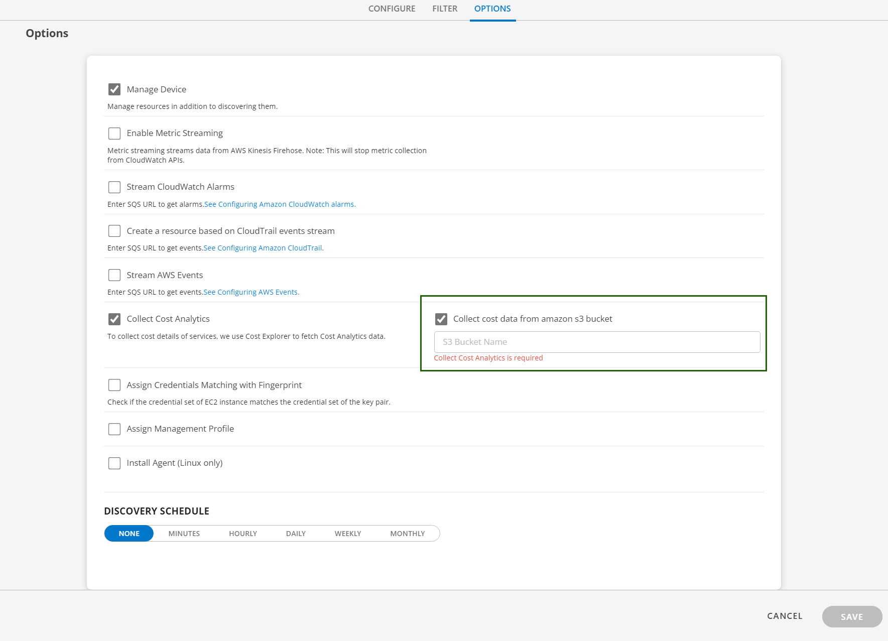Click the Cost Explorer description text
Image resolution: width=888 pixels, height=641 pixels.
click(x=246, y=336)
